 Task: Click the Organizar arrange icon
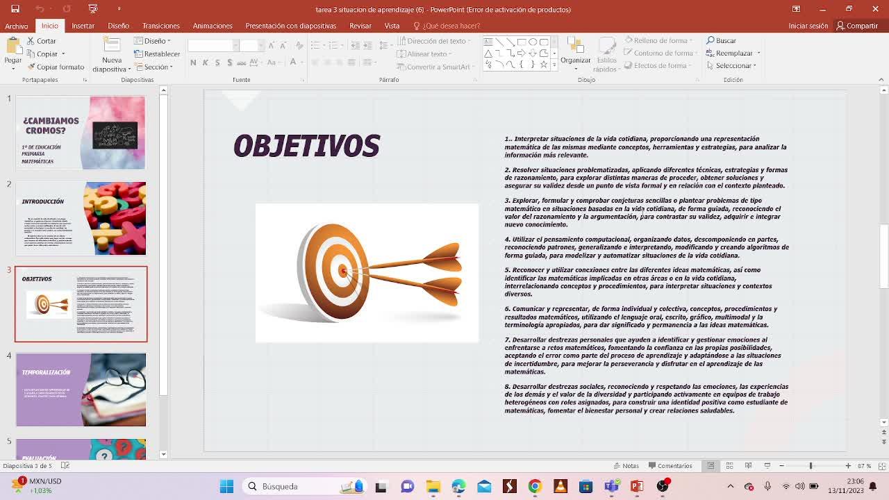coord(575,50)
